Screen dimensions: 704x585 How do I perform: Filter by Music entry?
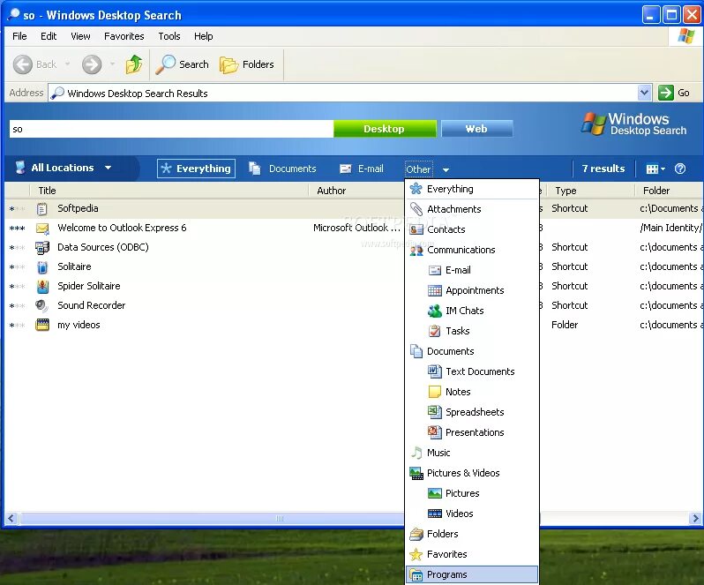pyautogui.click(x=472, y=453)
